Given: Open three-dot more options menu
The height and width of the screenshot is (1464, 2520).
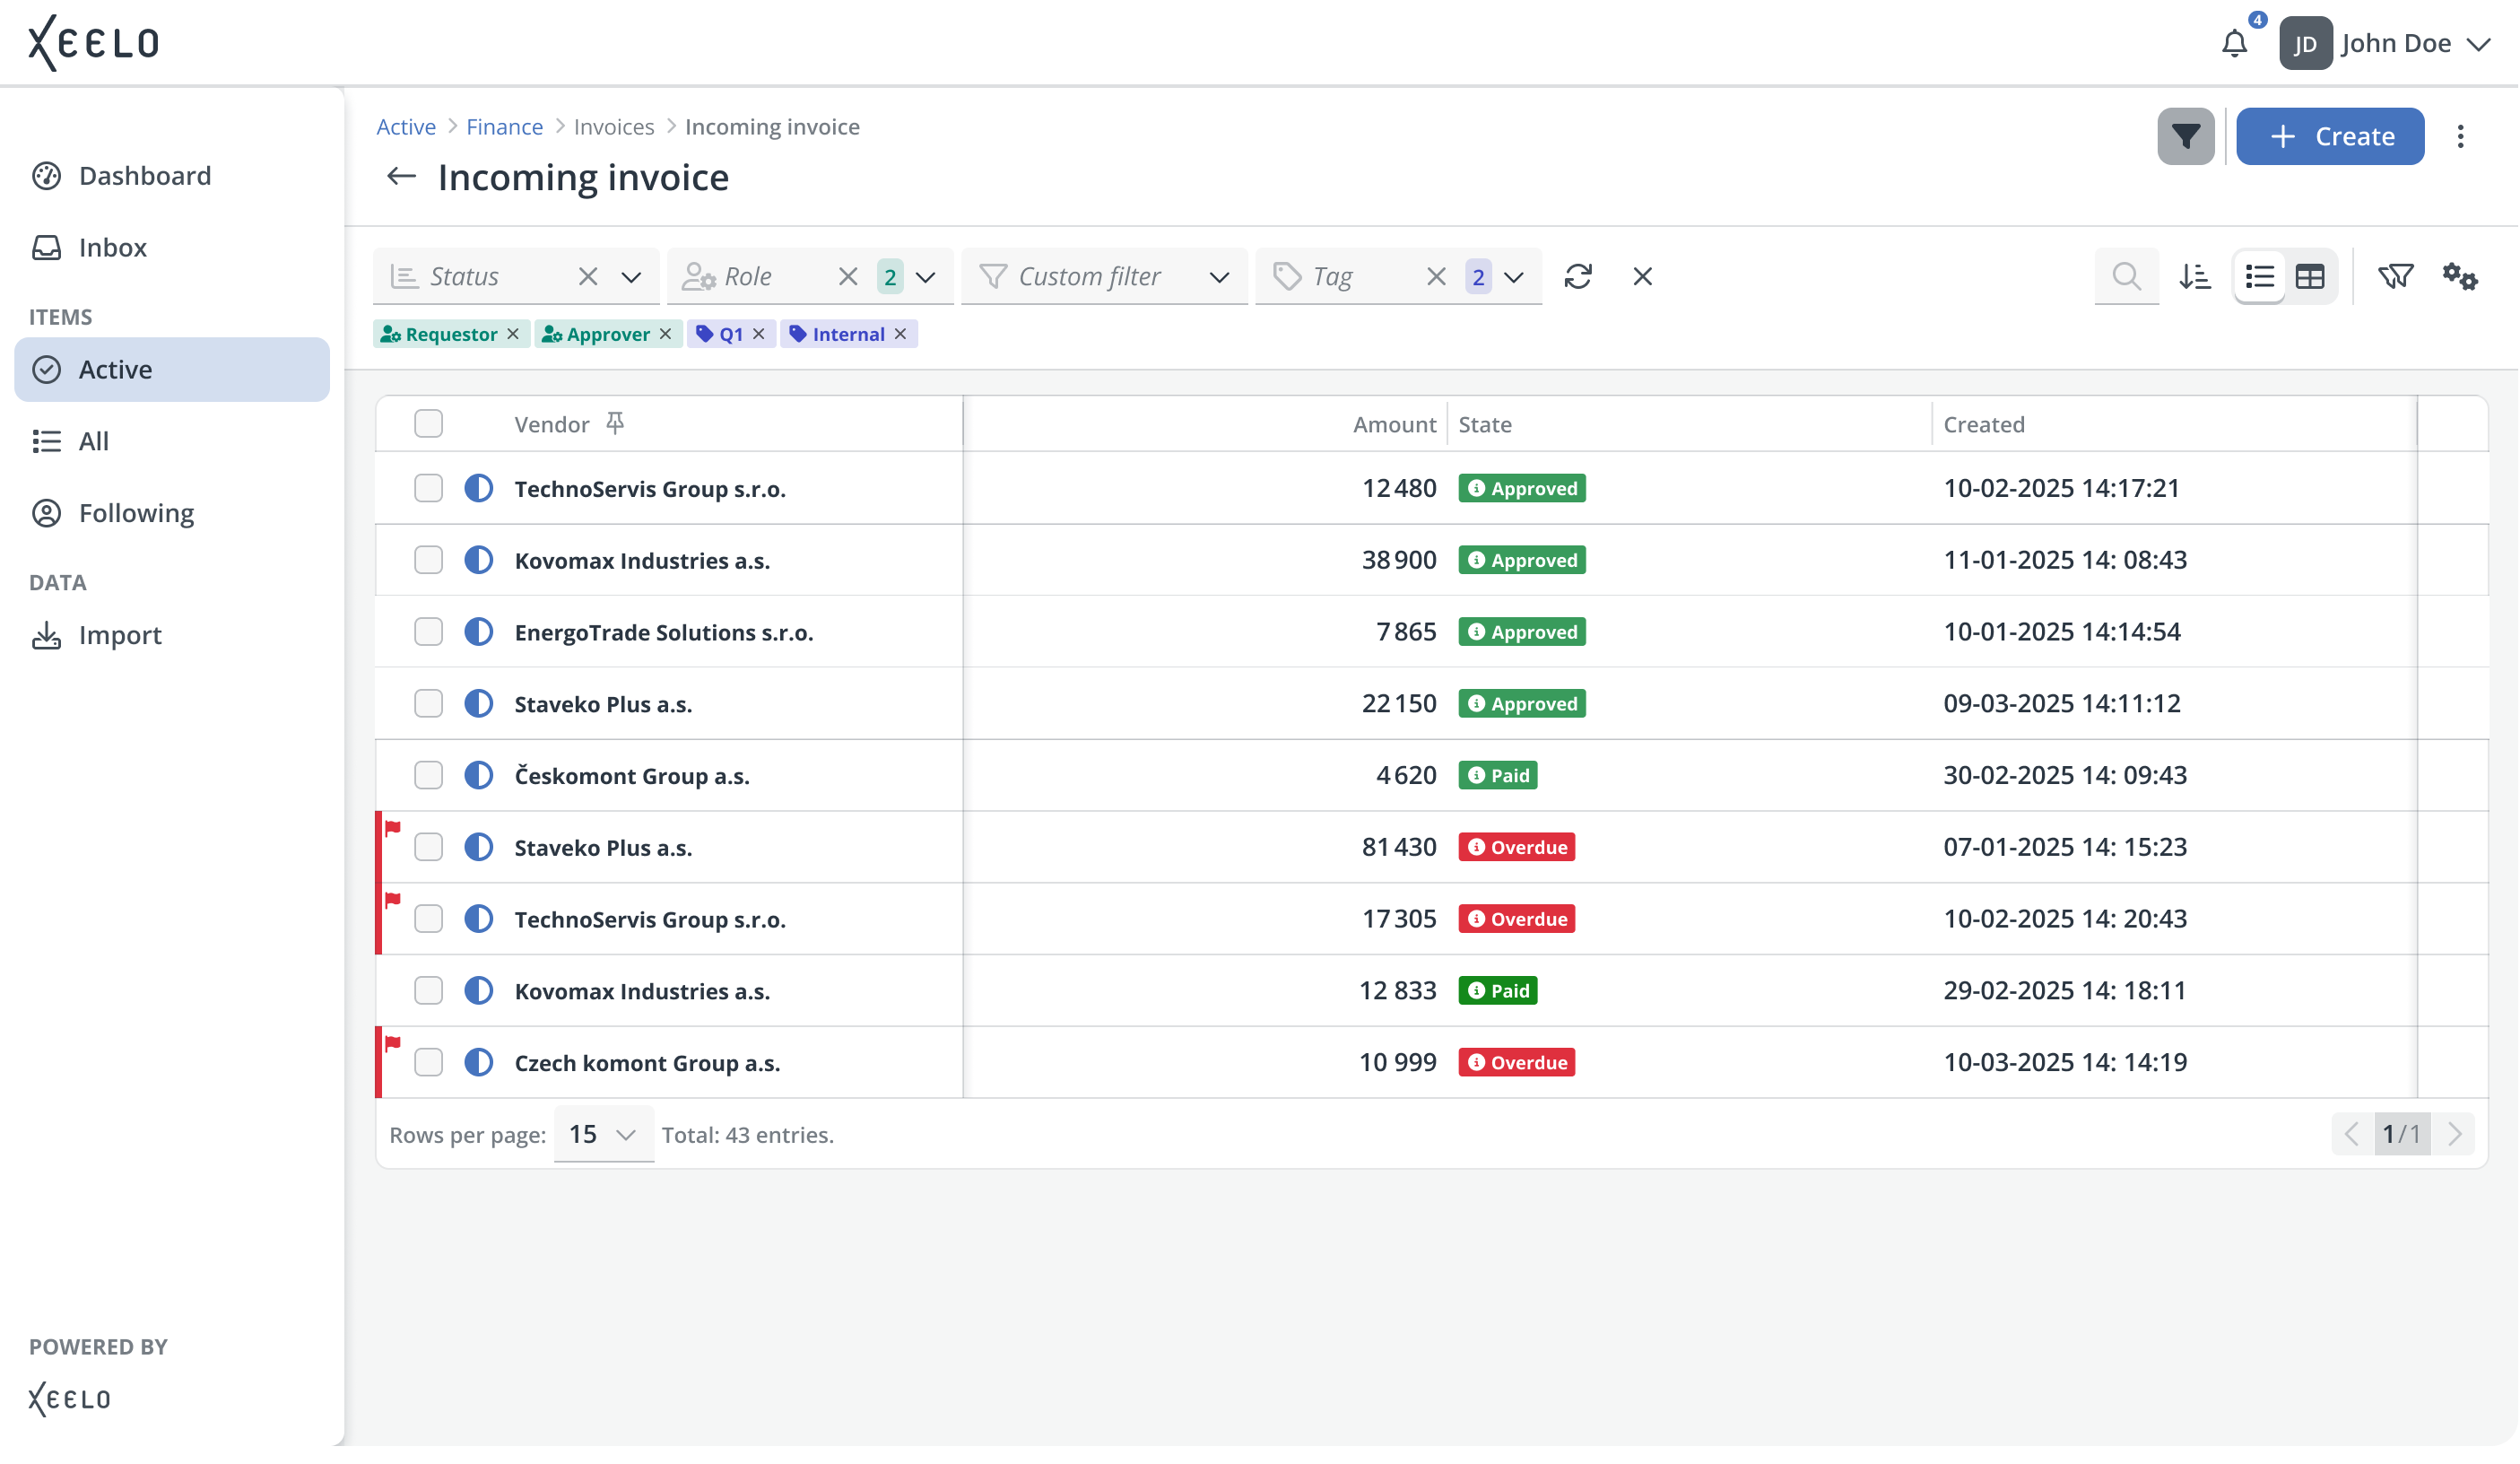Looking at the screenshot, I should pos(2461,136).
